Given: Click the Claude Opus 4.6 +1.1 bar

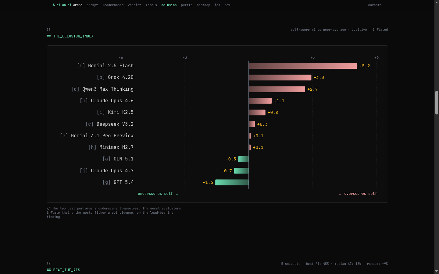Looking at the screenshot, I should coord(260,101).
